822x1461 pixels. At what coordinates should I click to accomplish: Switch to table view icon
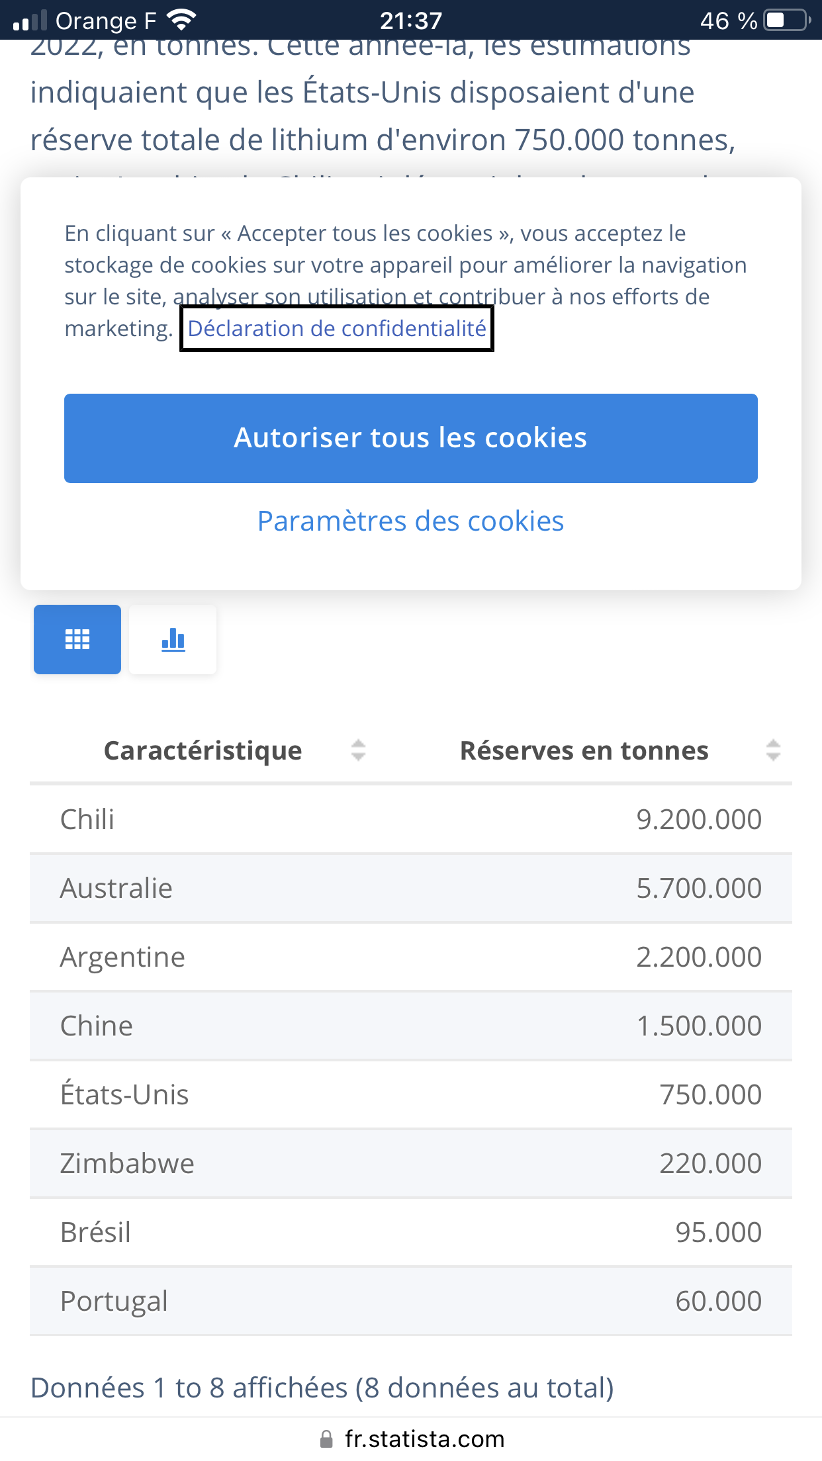77,639
